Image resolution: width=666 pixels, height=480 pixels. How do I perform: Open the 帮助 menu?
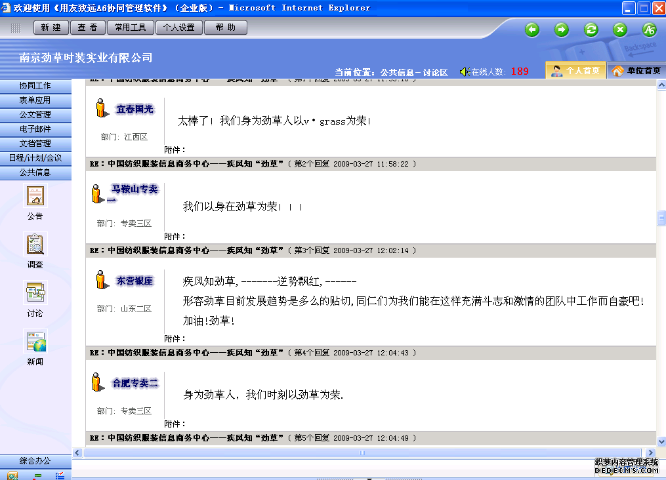click(x=226, y=28)
